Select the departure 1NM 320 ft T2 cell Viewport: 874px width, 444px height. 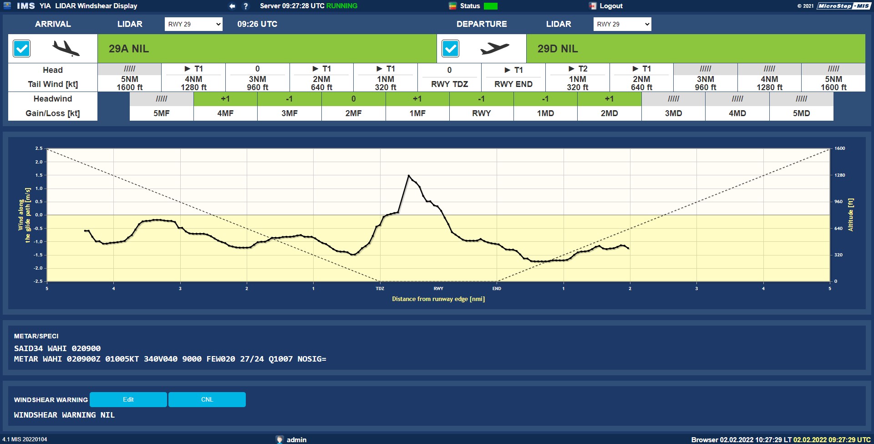[578, 77]
